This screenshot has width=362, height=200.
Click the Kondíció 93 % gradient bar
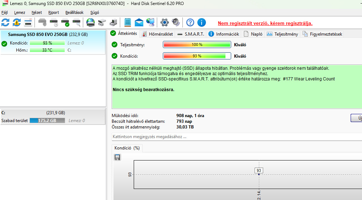[197, 56]
